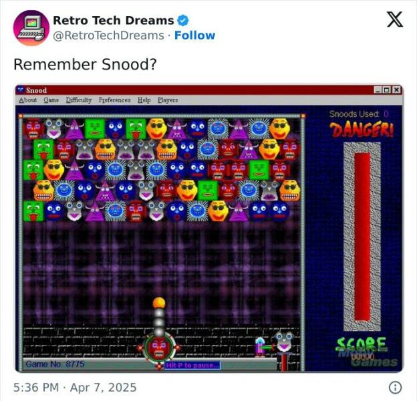Open the tweet info icon

coord(395,388)
